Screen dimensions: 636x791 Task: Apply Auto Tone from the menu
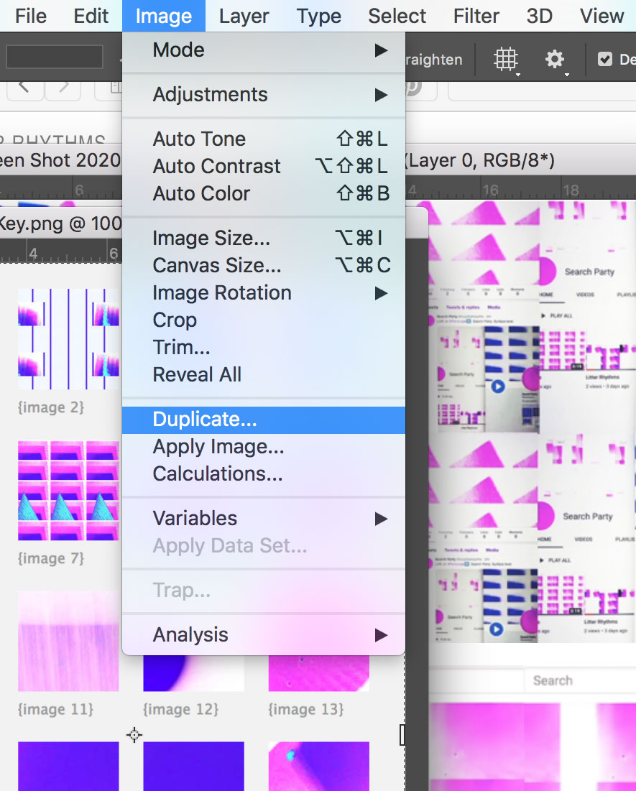(x=263, y=139)
